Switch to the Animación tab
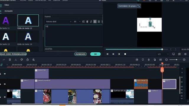Viewport: 189px width, 106px height. (9, 11)
